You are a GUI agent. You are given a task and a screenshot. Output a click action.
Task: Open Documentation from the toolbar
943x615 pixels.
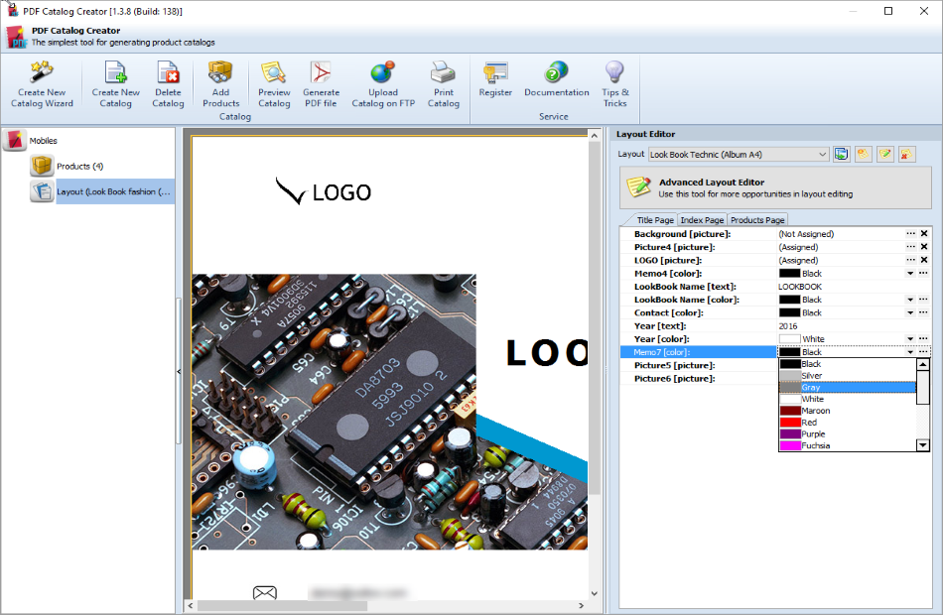tap(556, 80)
